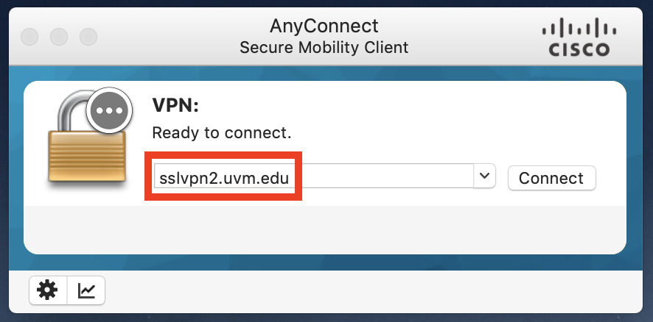
Task: Click the "VPN:" heading label
Action: click(175, 106)
